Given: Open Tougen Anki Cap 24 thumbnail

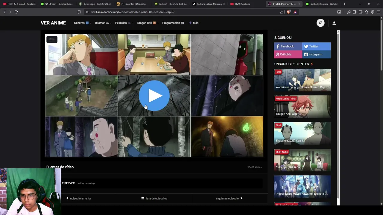Looking at the screenshot, I should [302, 106].
